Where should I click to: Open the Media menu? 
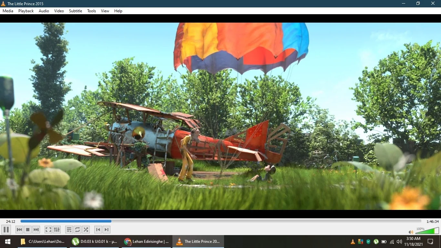pyautogui.click(x=8, y=11)
